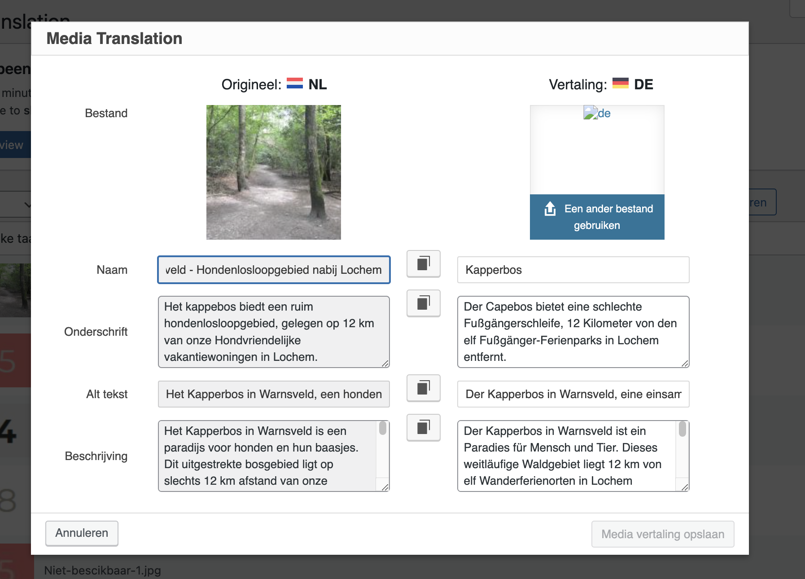Click the blue view button in background page
Viewport: 805px width, 579px height.
click(15, 145)
